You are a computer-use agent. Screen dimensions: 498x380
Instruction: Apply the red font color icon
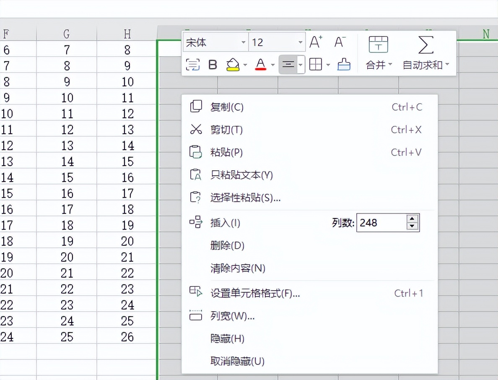click(260, 65)
